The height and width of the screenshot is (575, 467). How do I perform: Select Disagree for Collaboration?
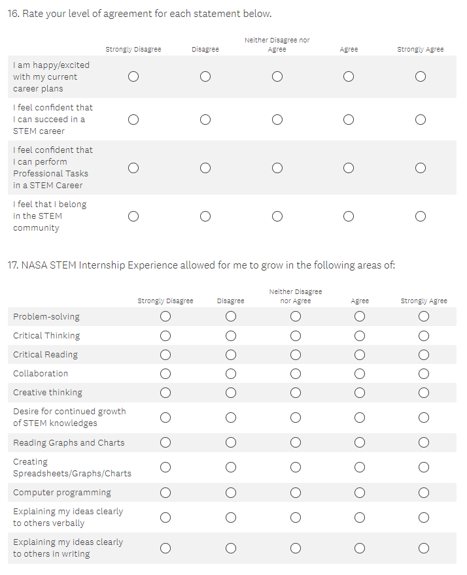point(231,374)
